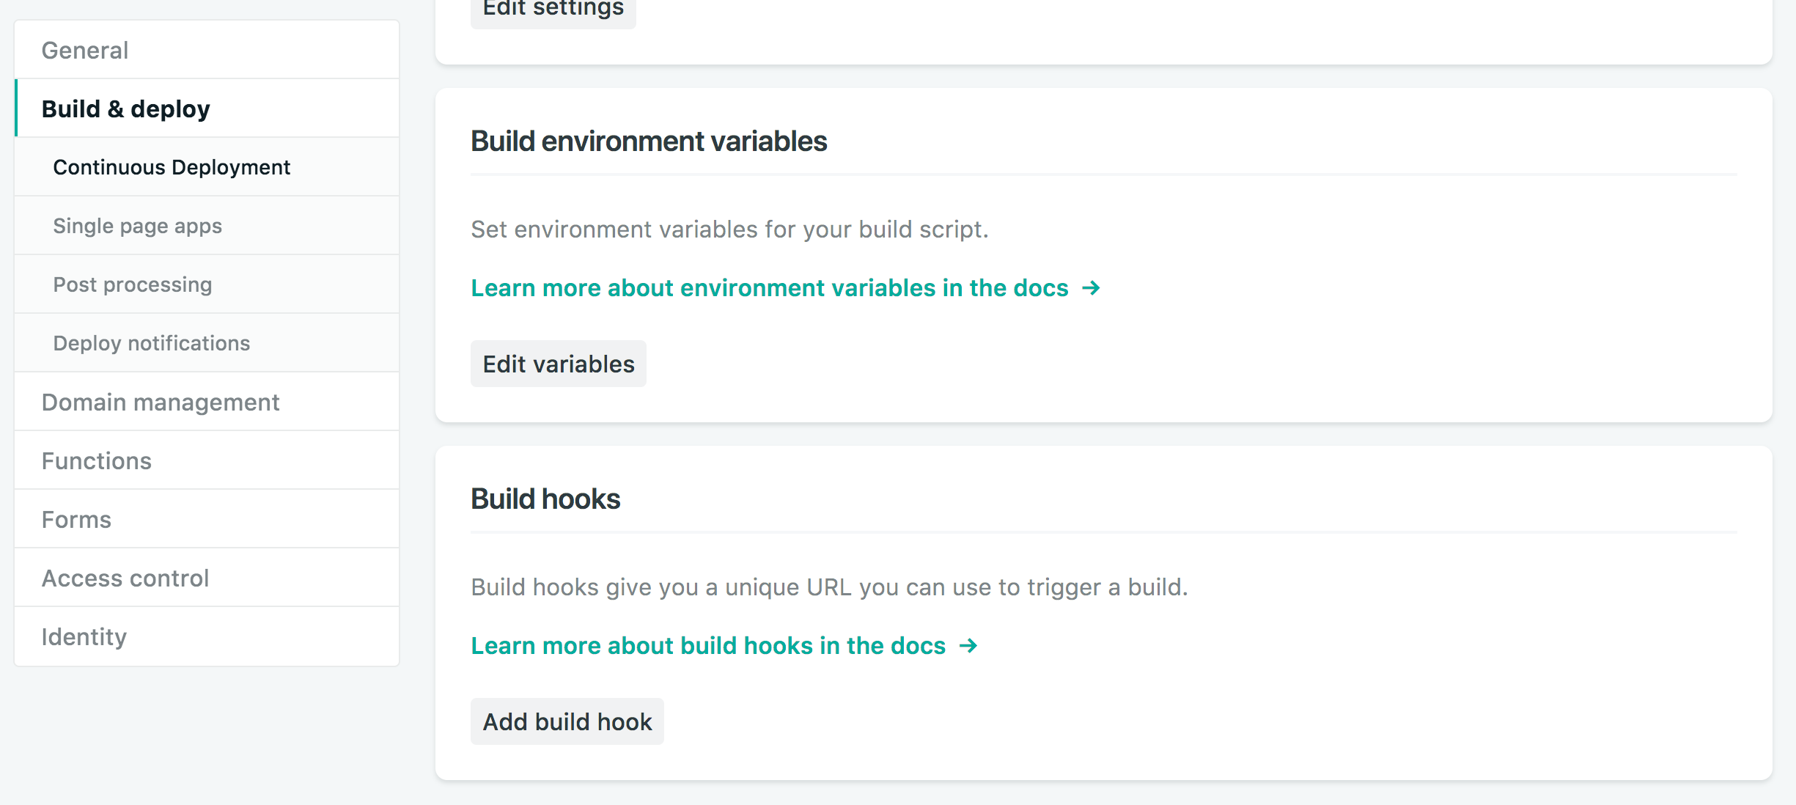Click the Edit variables button

[558, 364]
